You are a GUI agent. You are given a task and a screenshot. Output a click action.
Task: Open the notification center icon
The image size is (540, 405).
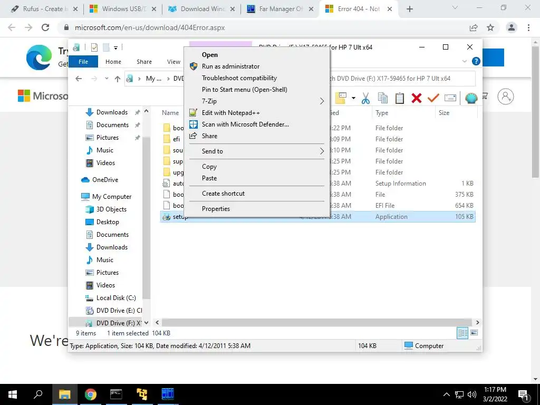[x=524, y=394]
